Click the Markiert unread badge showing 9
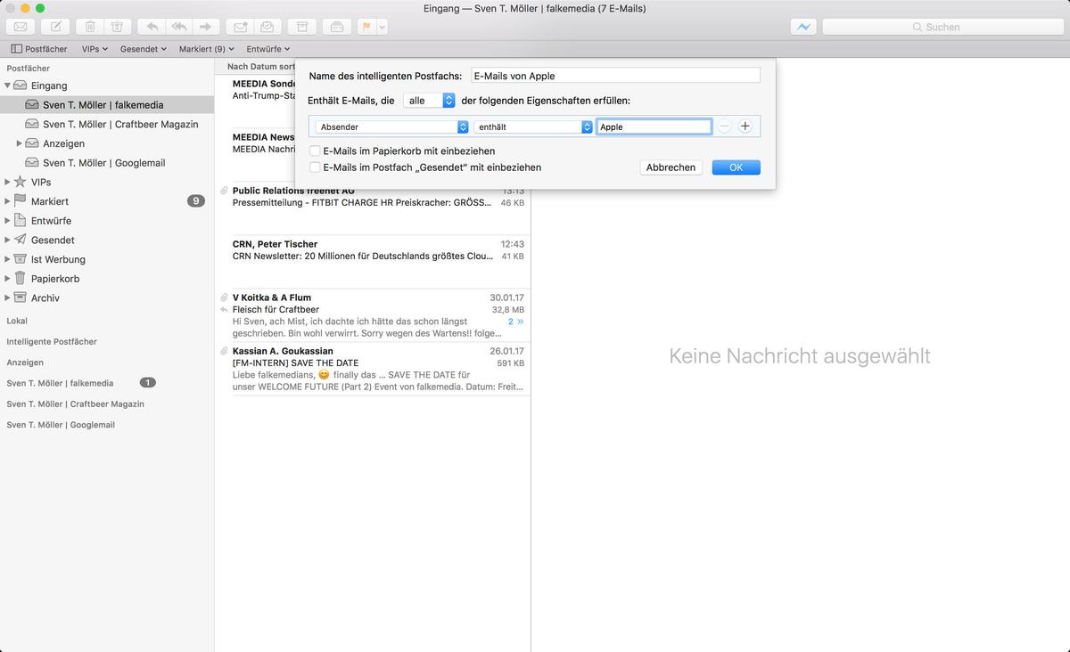Image resolution: width=1070 pixels, height=652 pixels. coord(196,201)
